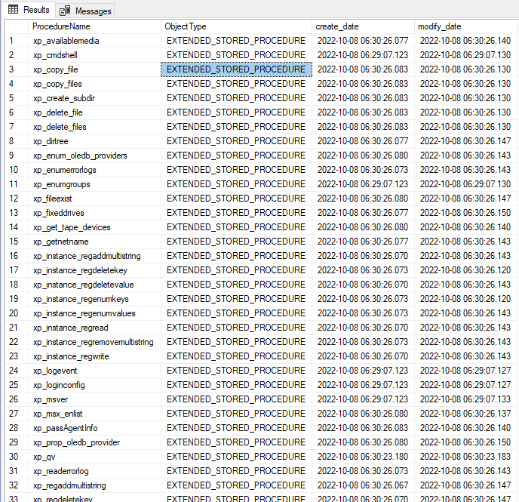519x502 pixels.
Task: Select the top-left grid corner cell
Action: pyautogui.click(x=15, y=26)
